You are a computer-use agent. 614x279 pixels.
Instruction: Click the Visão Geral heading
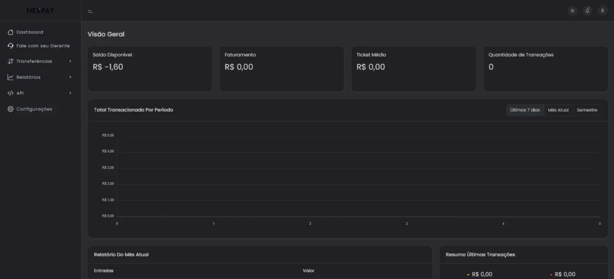106,34
